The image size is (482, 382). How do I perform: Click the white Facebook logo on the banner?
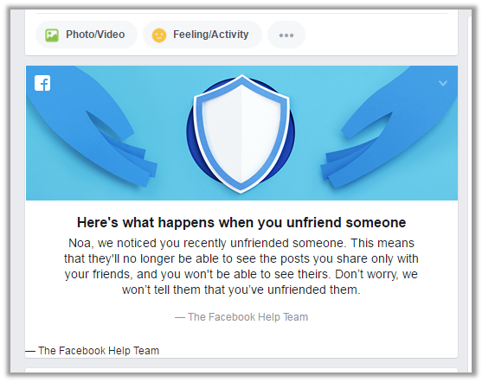point(42,83)
